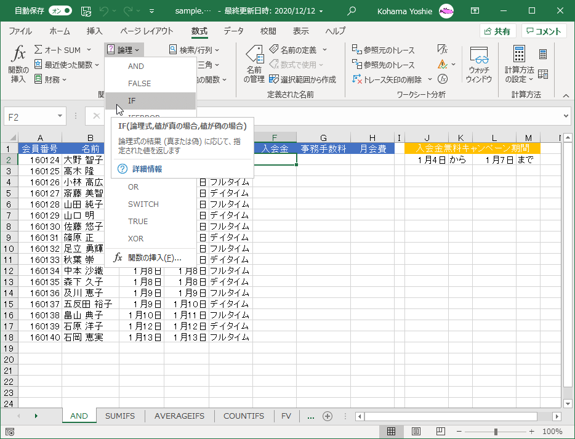Open the Data (データ) tab
The width and height of the screenshot is (575, 439).
(233, 31)
